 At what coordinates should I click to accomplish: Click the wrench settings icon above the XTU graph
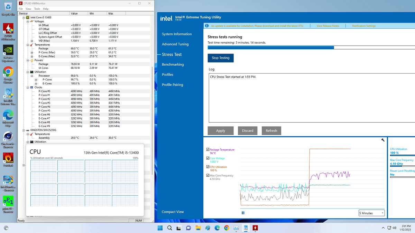[383, 140]
